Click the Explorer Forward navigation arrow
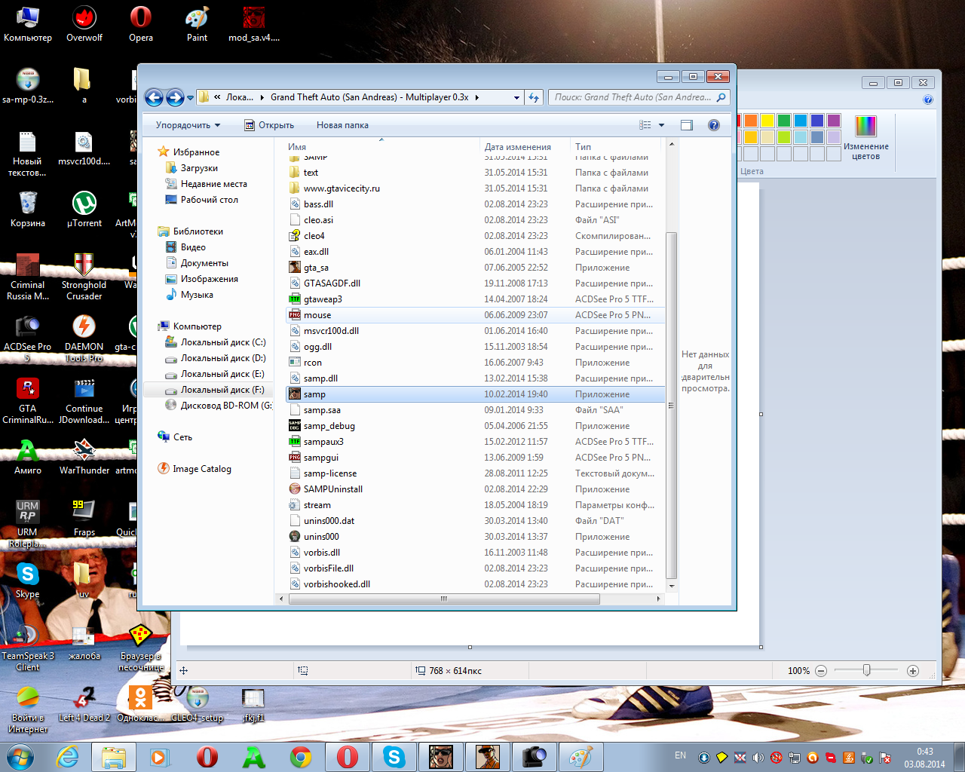The image size is (965, 772). pos(175,97)
